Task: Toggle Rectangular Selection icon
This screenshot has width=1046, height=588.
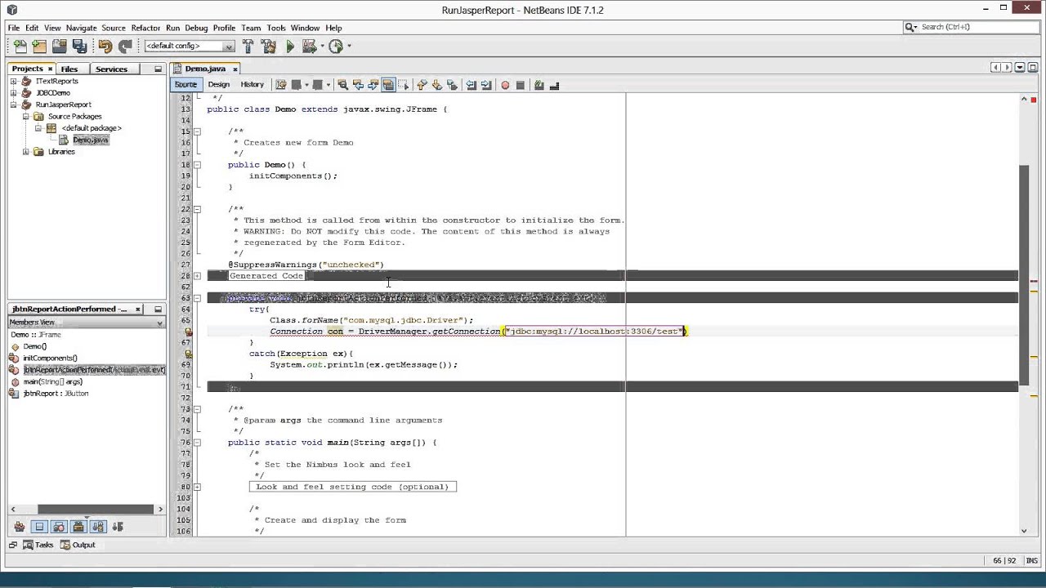Action: pyautogui.click(x=404, y=85)
